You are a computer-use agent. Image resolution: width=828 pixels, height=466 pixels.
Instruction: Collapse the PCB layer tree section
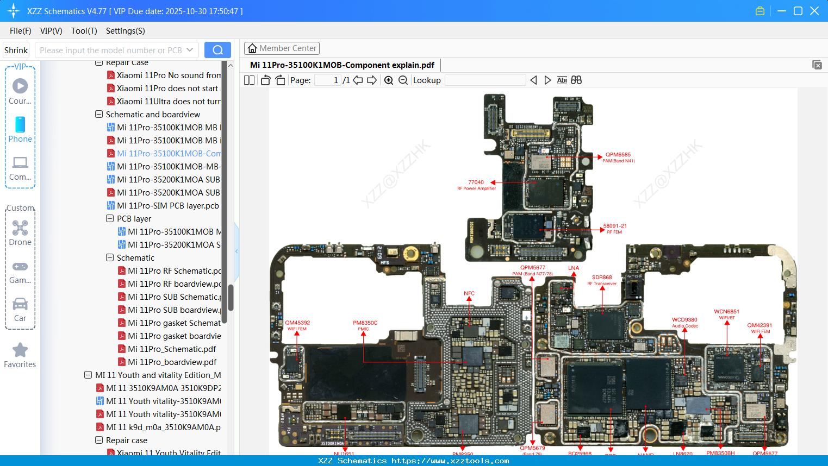pos(98,218)
